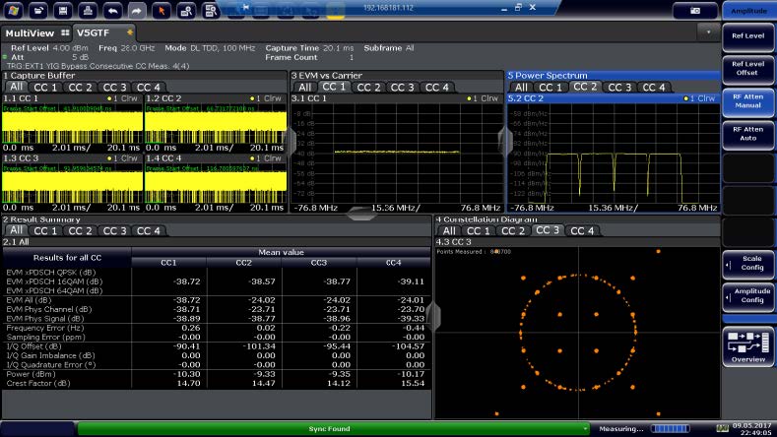Open the Overview signal flow diagram
777x437 pixels.
pos(747,346)
